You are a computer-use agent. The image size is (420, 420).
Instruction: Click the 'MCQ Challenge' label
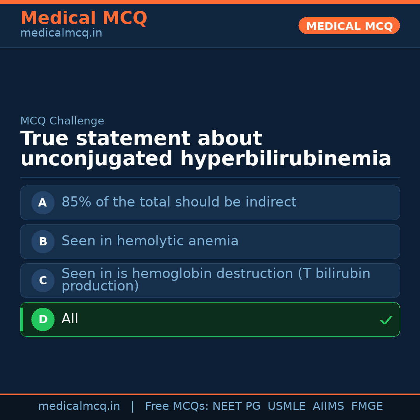[62, 121]
